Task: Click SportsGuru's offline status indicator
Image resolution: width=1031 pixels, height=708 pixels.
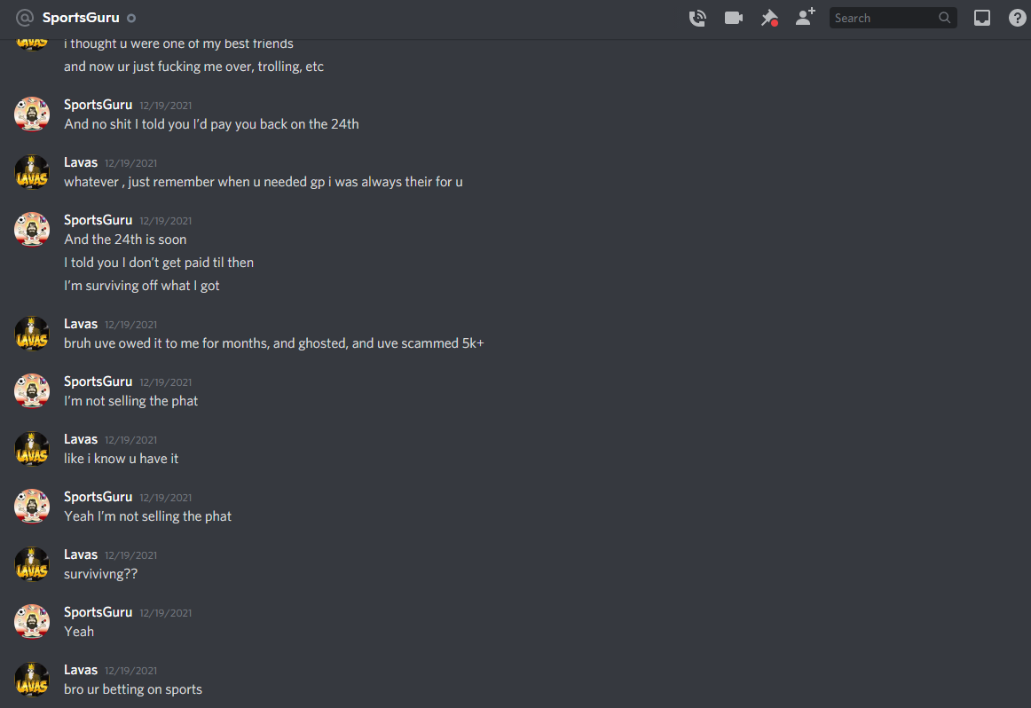Action: click(x=131, y=19)
